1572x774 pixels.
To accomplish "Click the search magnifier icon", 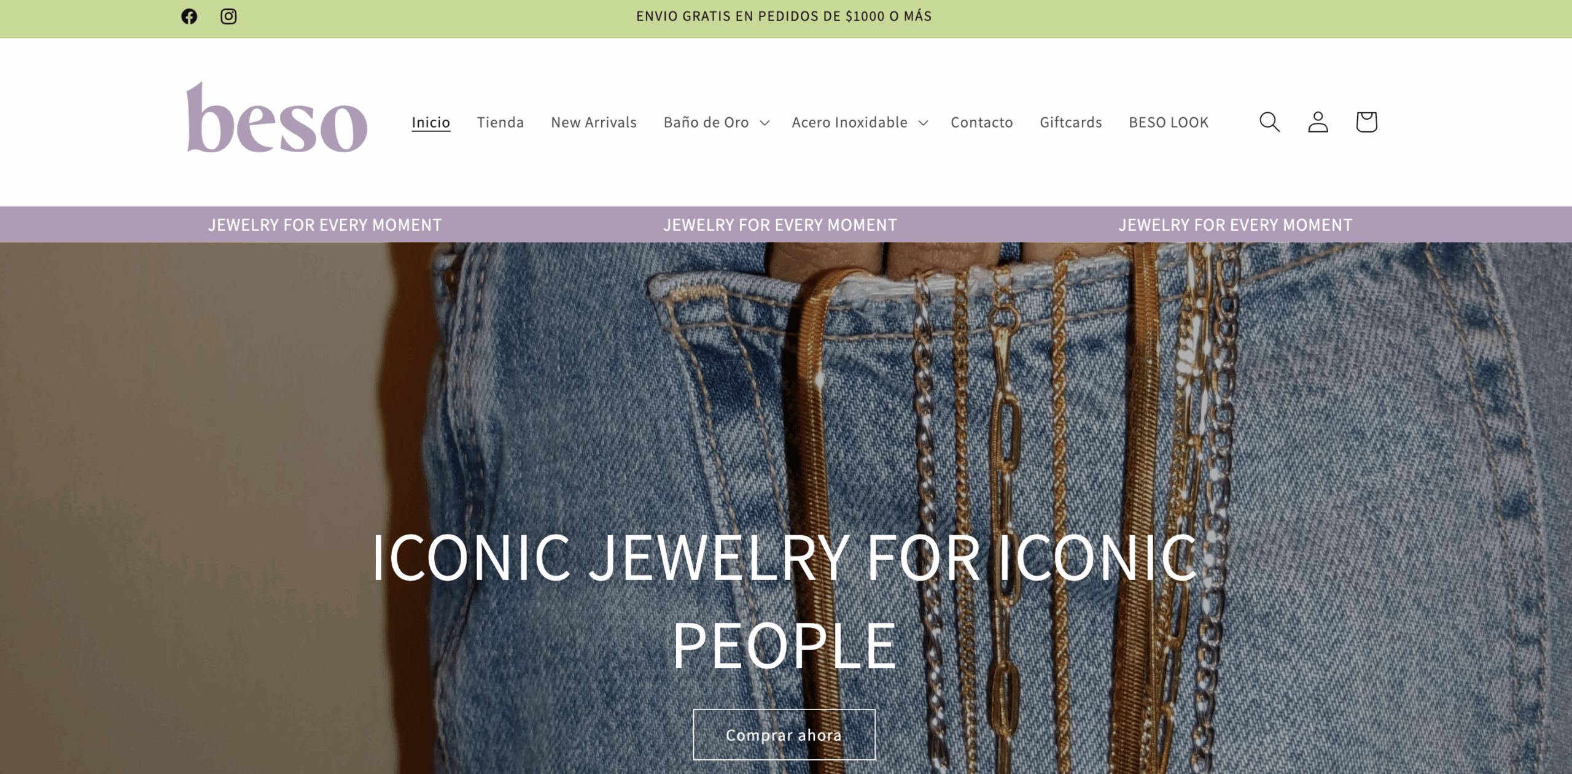I will click(1269, 122).
